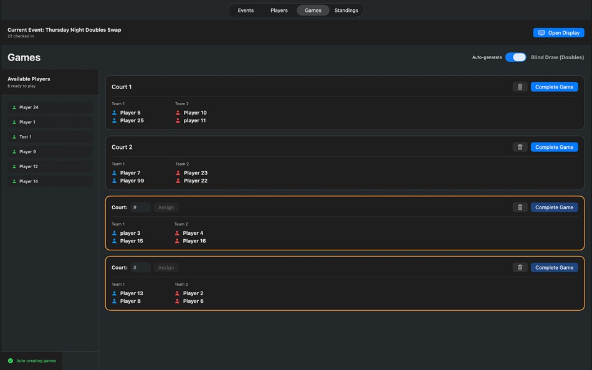
Task: Click the blue person icon beside Player 7
Action: (115, 173)
